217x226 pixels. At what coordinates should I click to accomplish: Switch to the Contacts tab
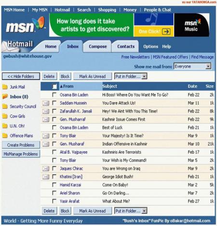tap(126, 47)
